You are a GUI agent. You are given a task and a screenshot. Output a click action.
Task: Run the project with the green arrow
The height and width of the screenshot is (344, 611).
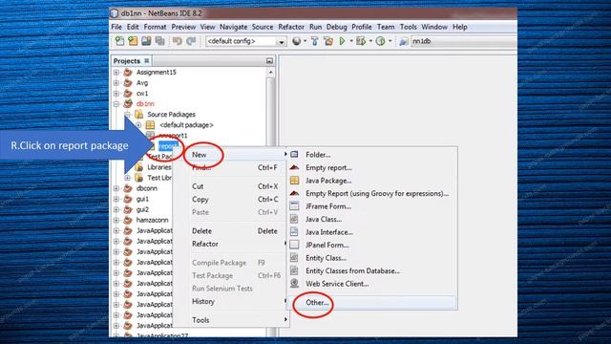pos(342,41)
